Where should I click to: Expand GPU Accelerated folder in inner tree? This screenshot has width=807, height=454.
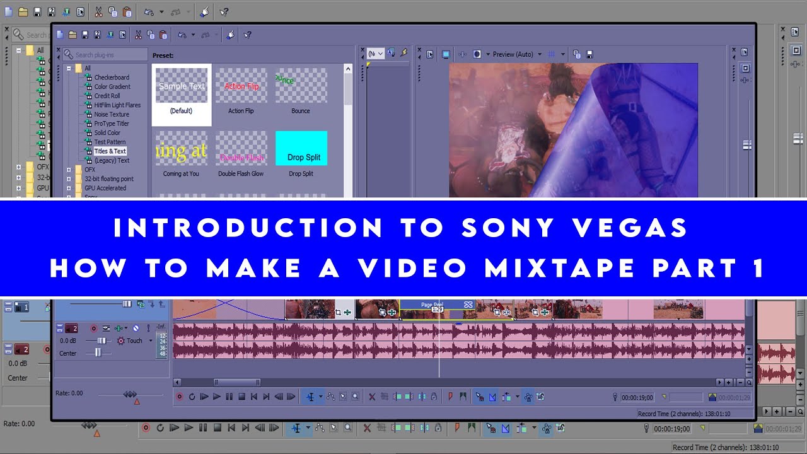click(69, 188)
